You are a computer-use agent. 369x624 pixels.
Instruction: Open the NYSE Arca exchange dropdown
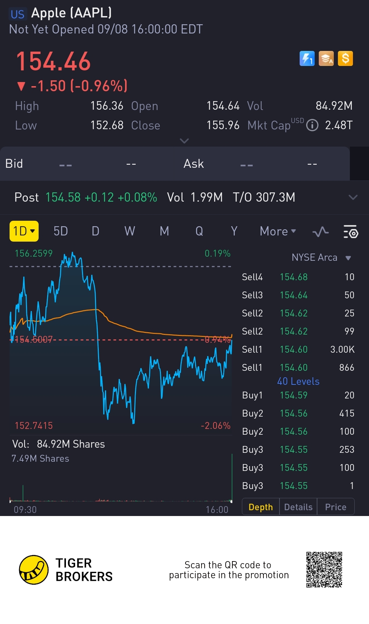[x=322, y=257]
